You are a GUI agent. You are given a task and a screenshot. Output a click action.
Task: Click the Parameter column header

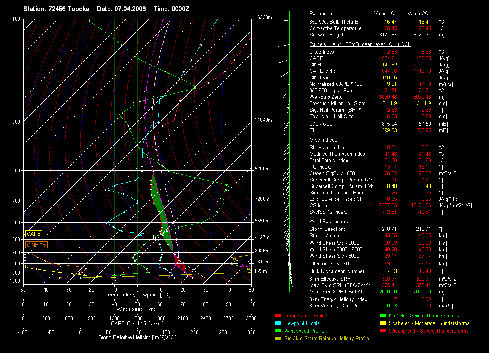click(321, 14)
